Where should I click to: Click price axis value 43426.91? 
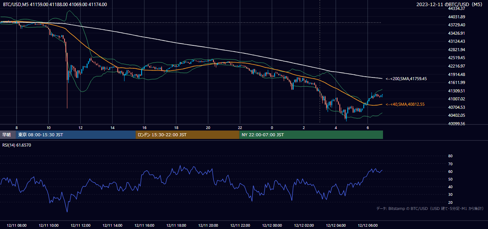(456, 33)
